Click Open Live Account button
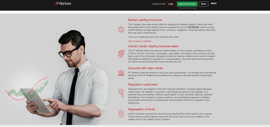Screen dimensions: 270x127 click(x=187, y=4)
